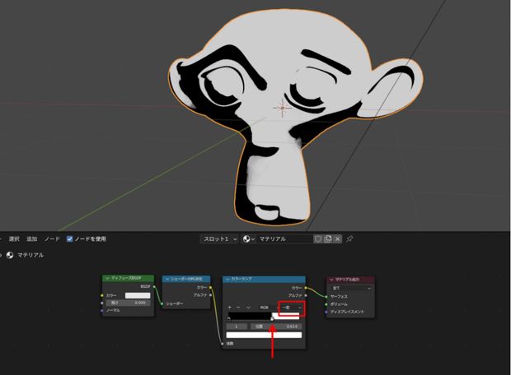Toggle the fake user shield icon
The image size is (511, 375).
pos(318,239)
